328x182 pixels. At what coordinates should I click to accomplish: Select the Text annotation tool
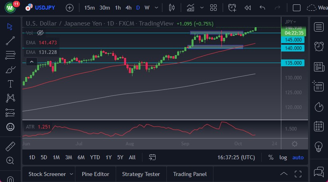(10, 84)
